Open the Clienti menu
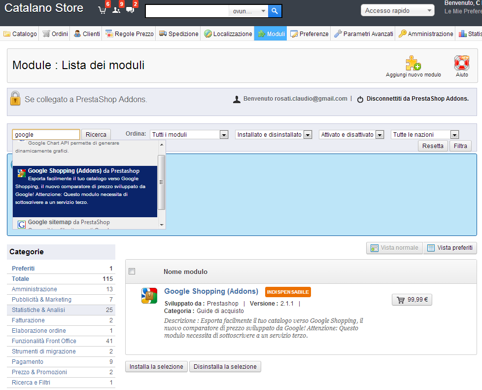Viewport: 482px width, 390px height. [x=87, y=34]
